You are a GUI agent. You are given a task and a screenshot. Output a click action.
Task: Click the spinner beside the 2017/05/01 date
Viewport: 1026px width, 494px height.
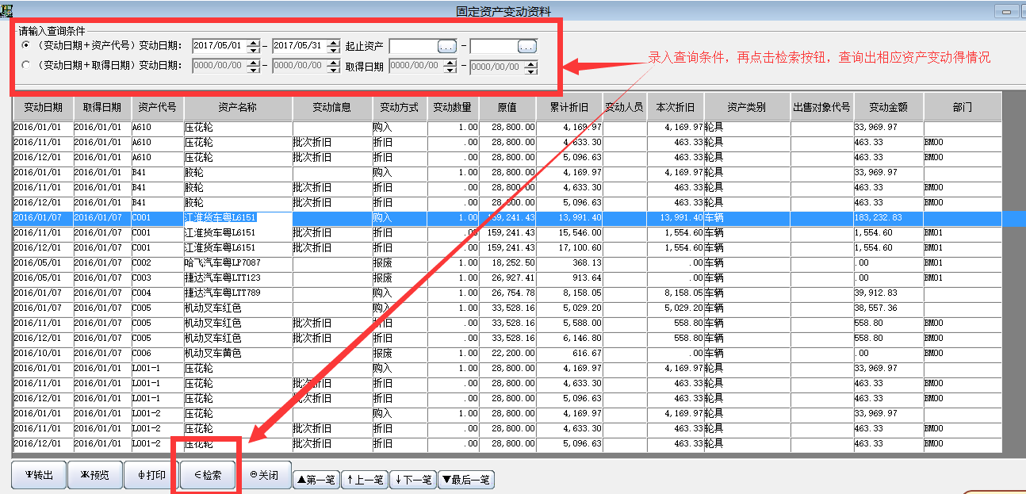254,47
